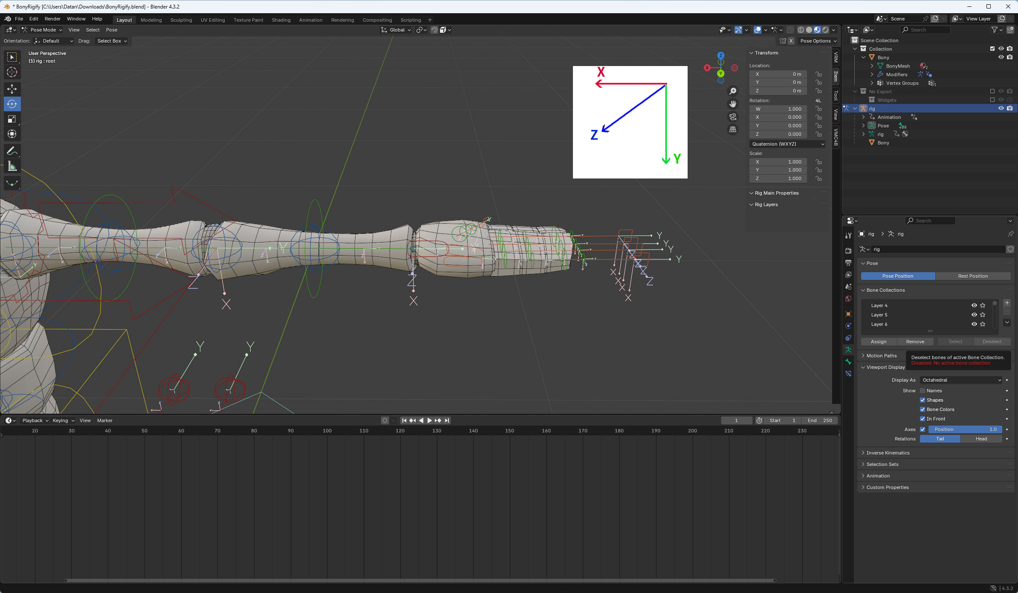Open Bone properties tab icon
This screenshot has width=1018, height=593.
(x=848, y=362)
